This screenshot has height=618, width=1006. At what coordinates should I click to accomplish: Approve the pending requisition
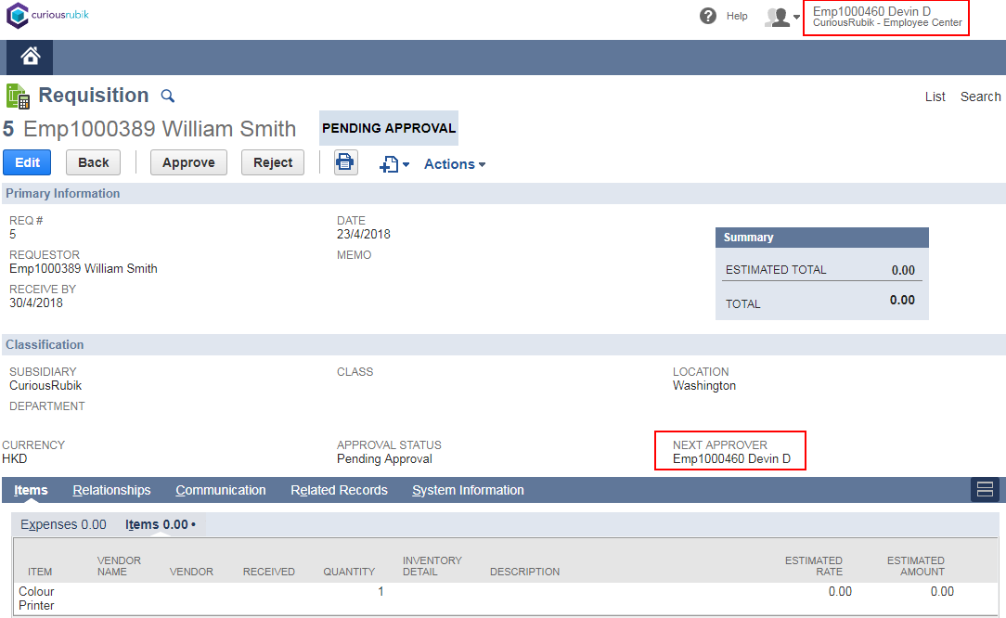pyautogui.click(x=188, y=161)
